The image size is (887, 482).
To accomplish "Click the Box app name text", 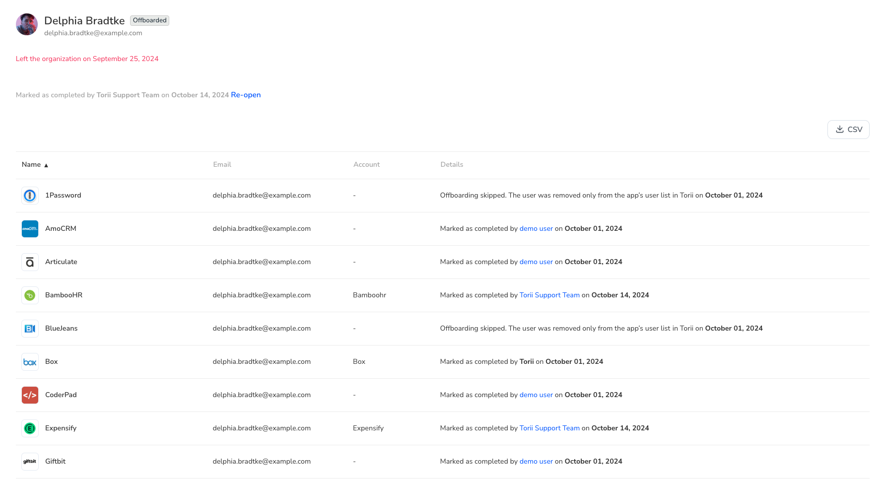I will (52, 362).
